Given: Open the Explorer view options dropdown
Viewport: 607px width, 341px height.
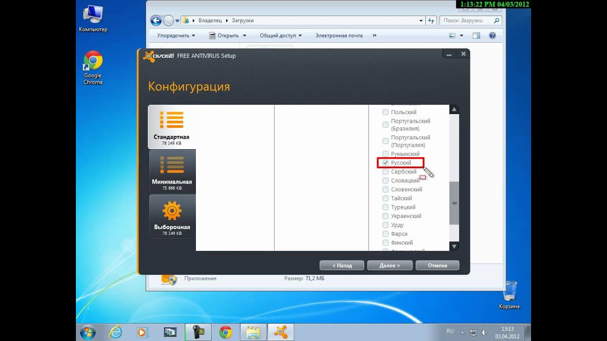Looking at the screenshot, I should pos(461,36).
